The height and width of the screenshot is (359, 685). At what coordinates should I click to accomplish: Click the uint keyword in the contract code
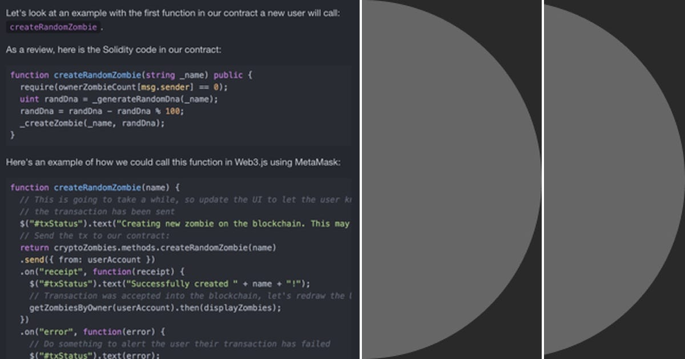(x=29, y=99)
